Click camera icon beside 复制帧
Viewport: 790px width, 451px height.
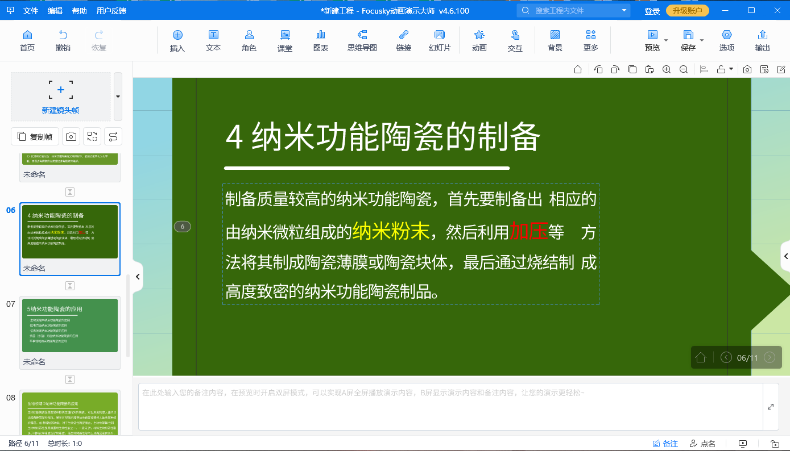click(x=71, y=136)
